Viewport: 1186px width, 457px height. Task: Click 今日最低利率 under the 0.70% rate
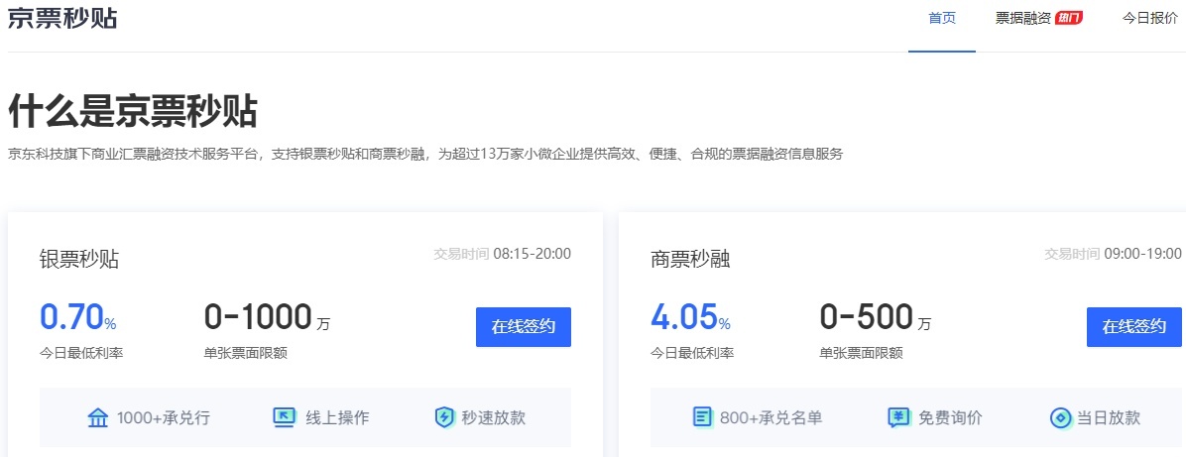coord(81,353)
